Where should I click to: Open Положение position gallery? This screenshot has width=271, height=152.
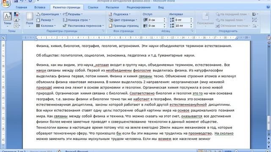[x=205, y=20]
